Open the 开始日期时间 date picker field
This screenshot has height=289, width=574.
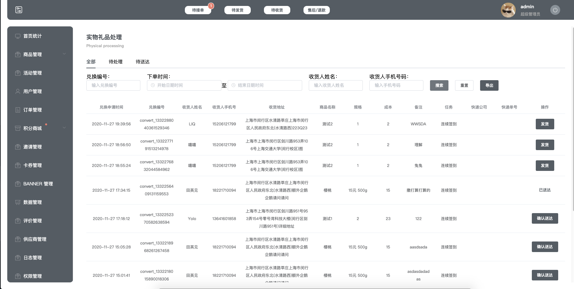184,85
